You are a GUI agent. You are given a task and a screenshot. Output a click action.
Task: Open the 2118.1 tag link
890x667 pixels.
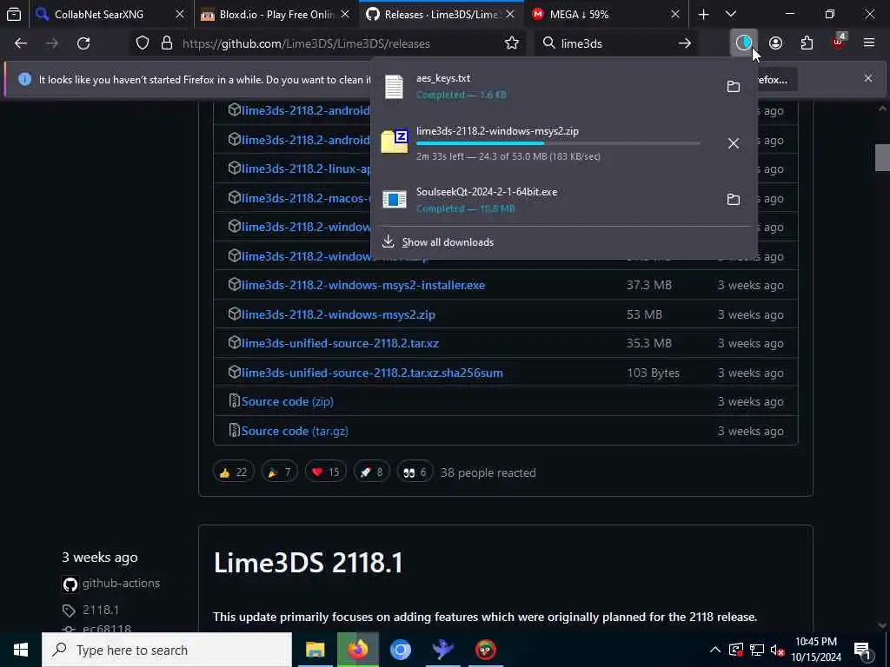[x=101, y=610]
